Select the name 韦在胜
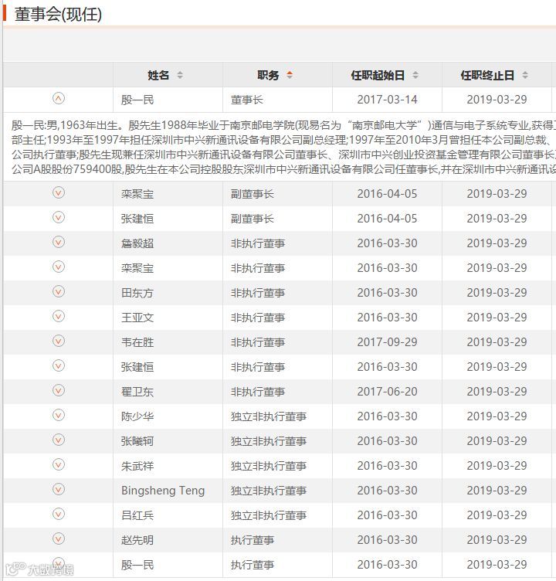The width and height of the screenshot is (556, 581). pos(137,342)
